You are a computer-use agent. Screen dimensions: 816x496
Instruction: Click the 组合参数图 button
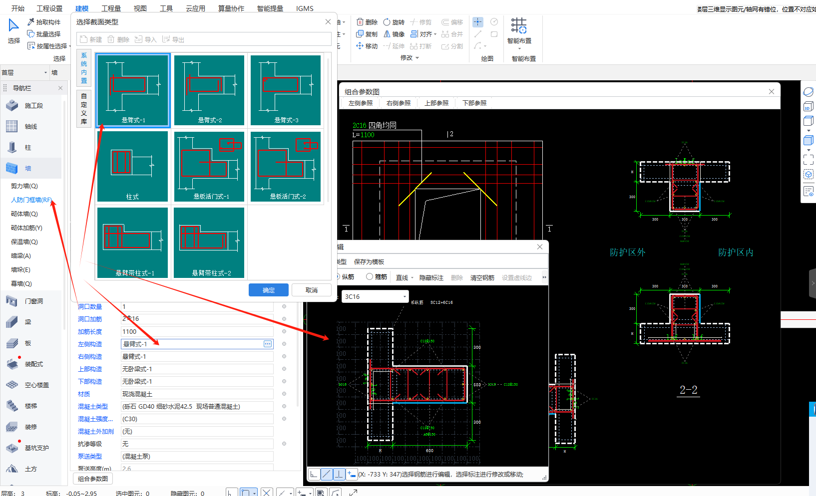[93, 479]
